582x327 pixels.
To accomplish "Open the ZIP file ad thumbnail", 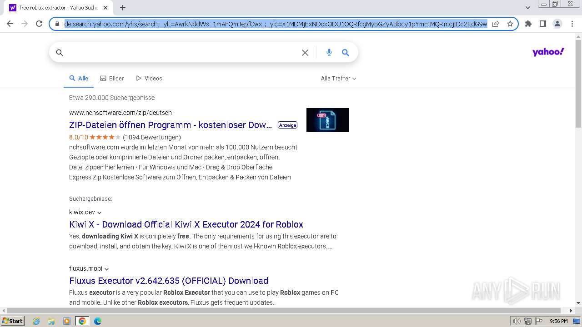I will click(x=328, y=120).
